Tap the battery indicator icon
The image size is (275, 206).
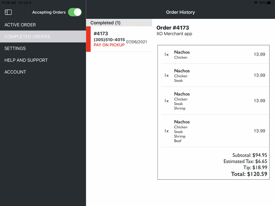(270, 3)
